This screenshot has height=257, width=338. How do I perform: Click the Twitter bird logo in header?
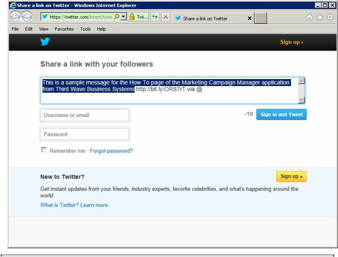tap(45, 42)
